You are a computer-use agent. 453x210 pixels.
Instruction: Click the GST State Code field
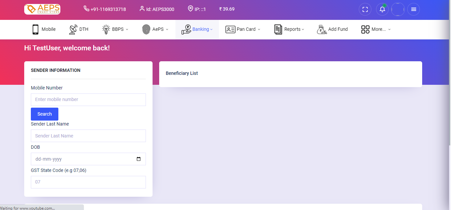(x=88, y=182)
